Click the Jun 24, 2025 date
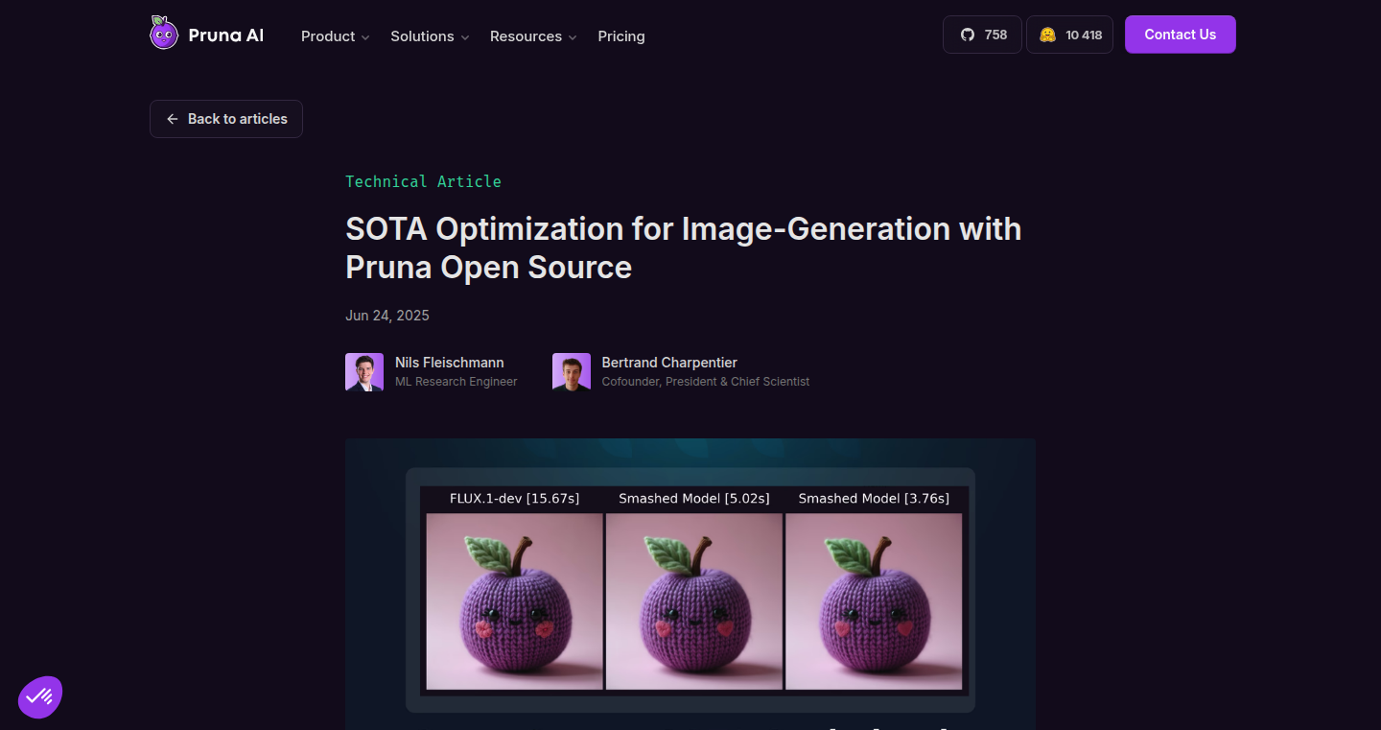This screenshot has height=730, width=1381. coord(387,316)
